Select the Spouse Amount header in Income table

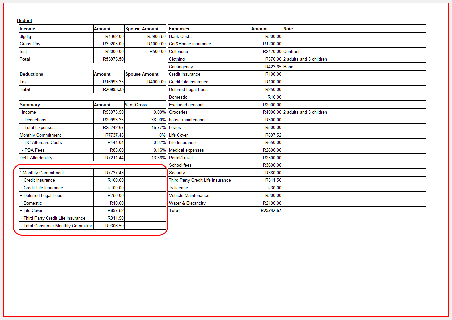click(142, 29)
